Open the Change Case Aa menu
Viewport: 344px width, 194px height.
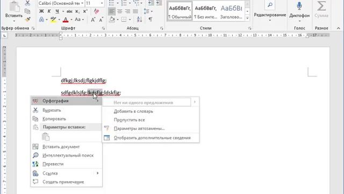pos(79,19)
